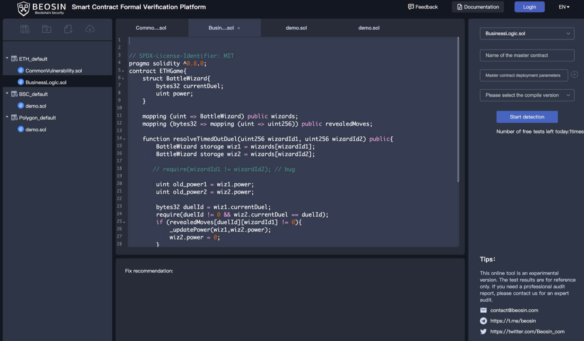
Task: Click the new file icon
Action: coord(68,29)
